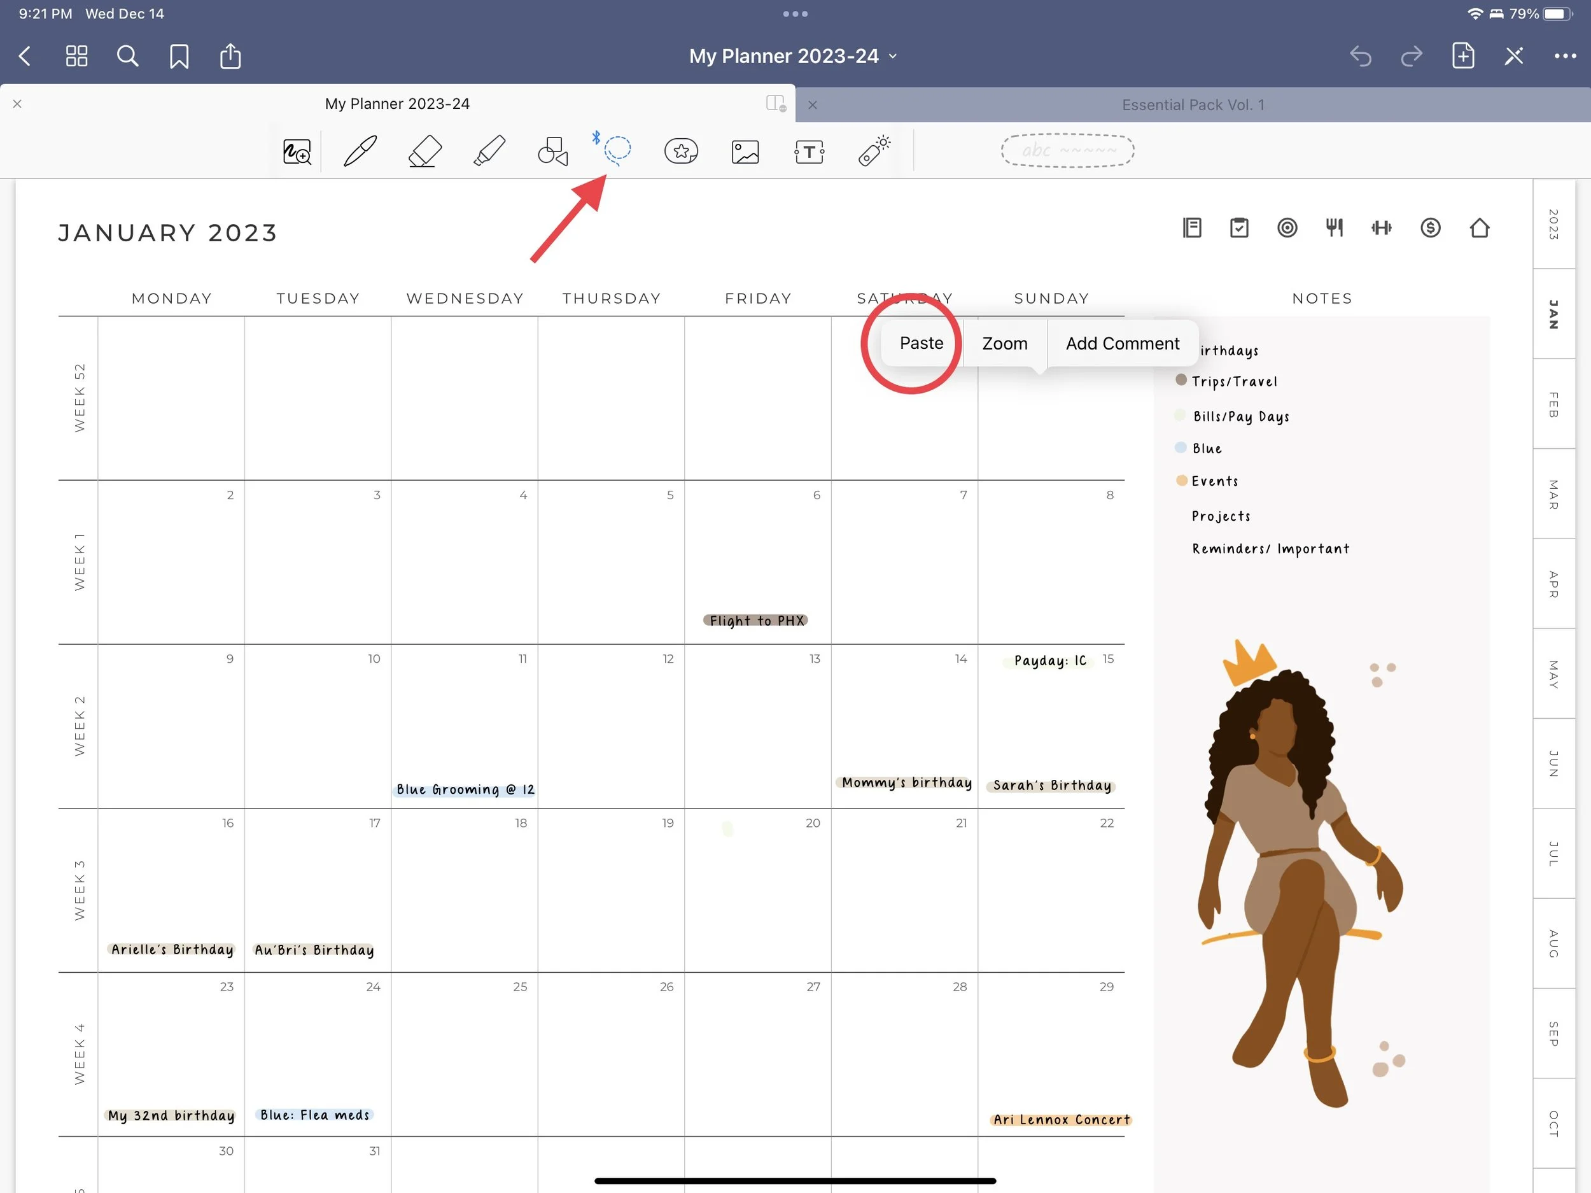The width and height of the screenshot is (1591, 1193).
Task: Open the Image insert tool
Action: [x=745, y=151]
